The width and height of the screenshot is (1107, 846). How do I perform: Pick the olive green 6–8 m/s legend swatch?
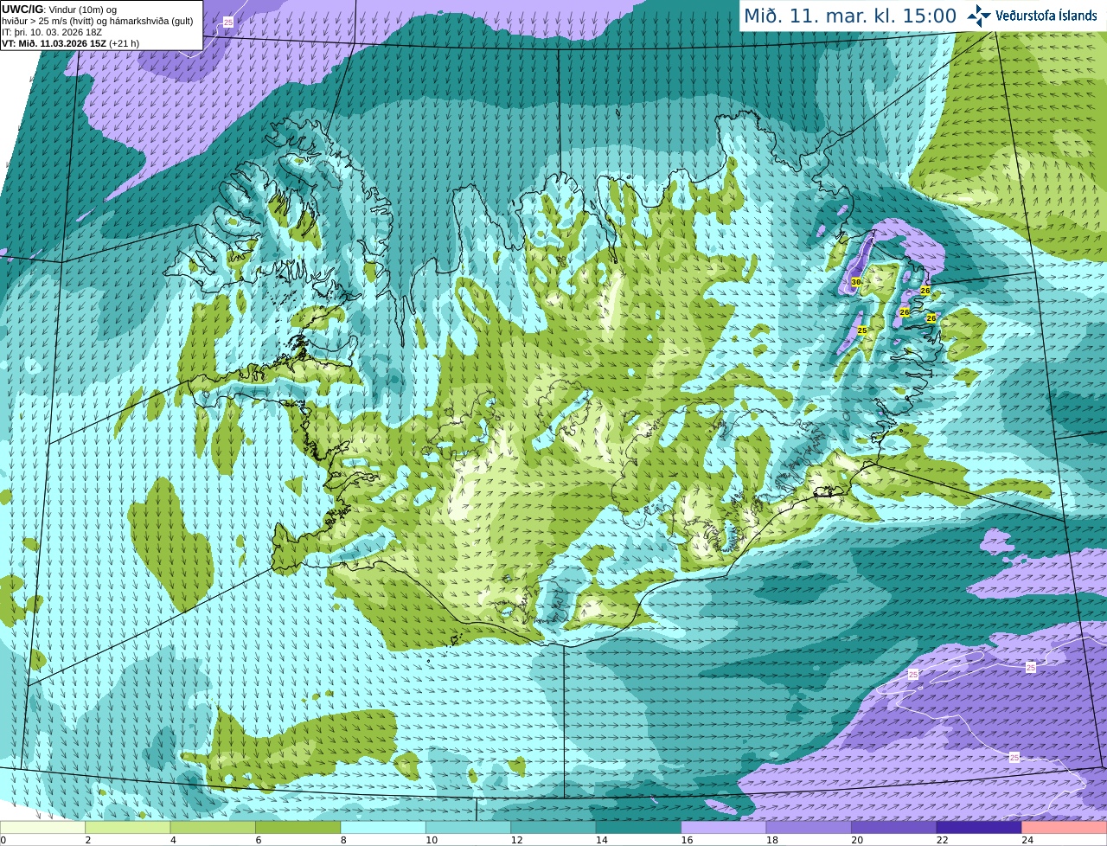pos(298,828)
